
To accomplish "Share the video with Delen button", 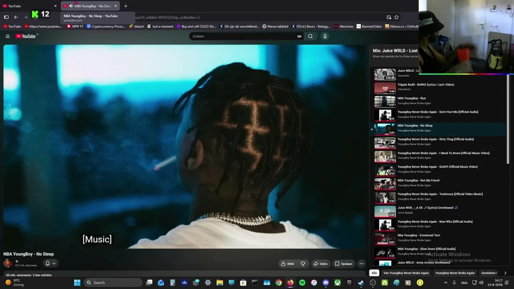I will click(320, 264).
